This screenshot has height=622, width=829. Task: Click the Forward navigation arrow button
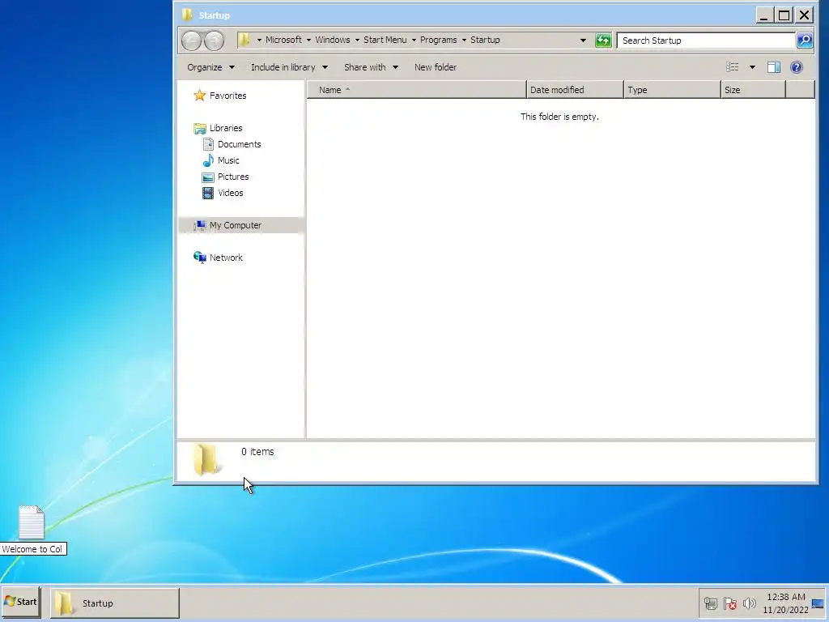click(x=214, y=40)
